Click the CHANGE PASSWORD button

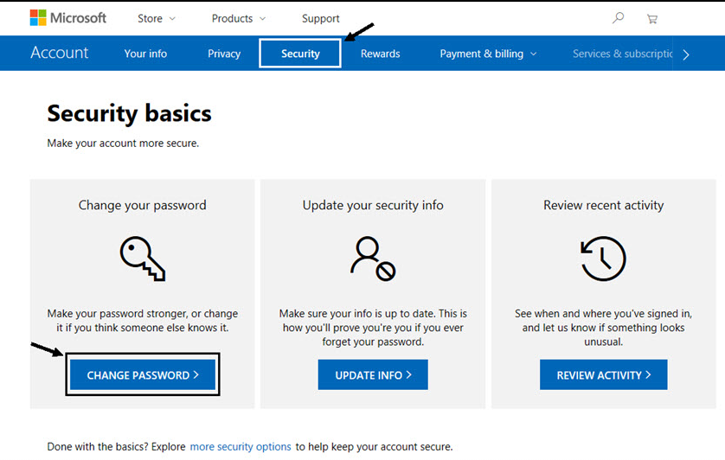(x=143, y=374)
